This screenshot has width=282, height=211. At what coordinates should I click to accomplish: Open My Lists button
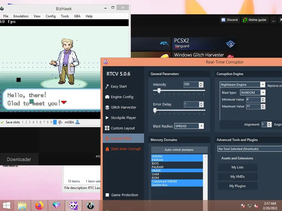pos(238,167)
